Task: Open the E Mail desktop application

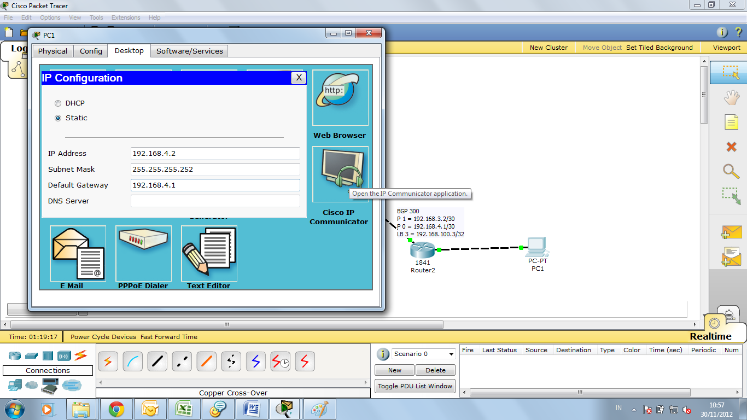Action: (x=78, y=253)
